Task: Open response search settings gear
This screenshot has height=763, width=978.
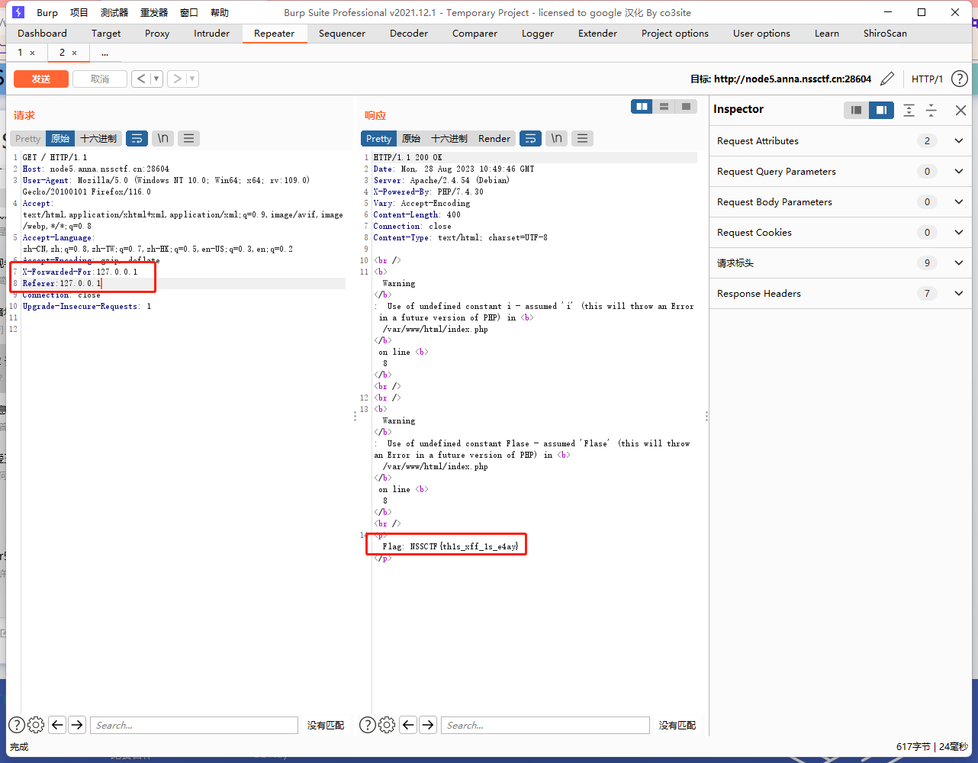Action: pos(387,725)
